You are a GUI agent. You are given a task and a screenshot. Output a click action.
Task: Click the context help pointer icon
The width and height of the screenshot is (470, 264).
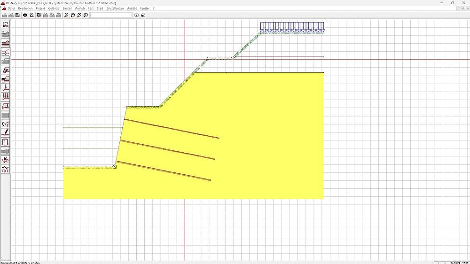(x=143, y=15)
